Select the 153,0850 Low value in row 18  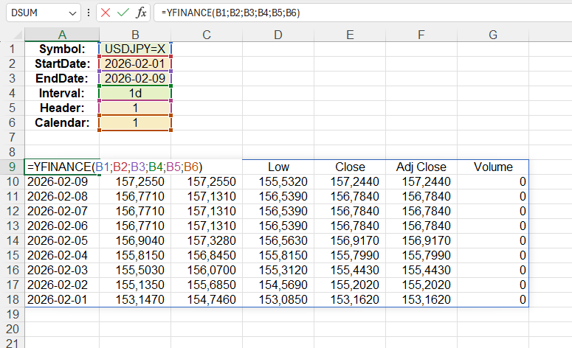(278, 299)
